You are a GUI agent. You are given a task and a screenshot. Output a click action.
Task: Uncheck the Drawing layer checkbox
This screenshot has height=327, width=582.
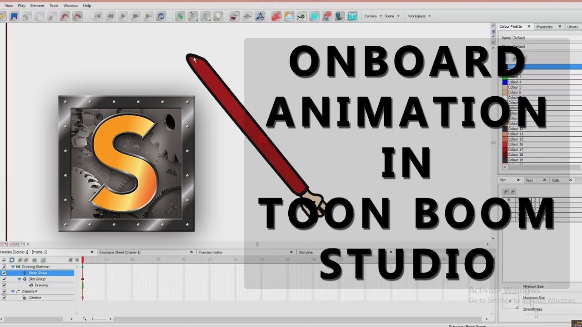[4, 285]
